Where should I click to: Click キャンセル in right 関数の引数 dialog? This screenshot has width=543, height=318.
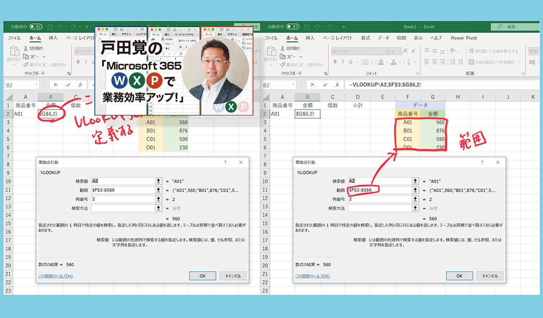(x=489, y=276)
